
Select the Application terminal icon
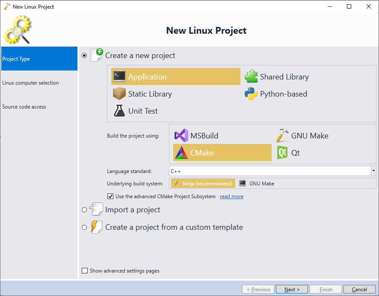point(119,76)
